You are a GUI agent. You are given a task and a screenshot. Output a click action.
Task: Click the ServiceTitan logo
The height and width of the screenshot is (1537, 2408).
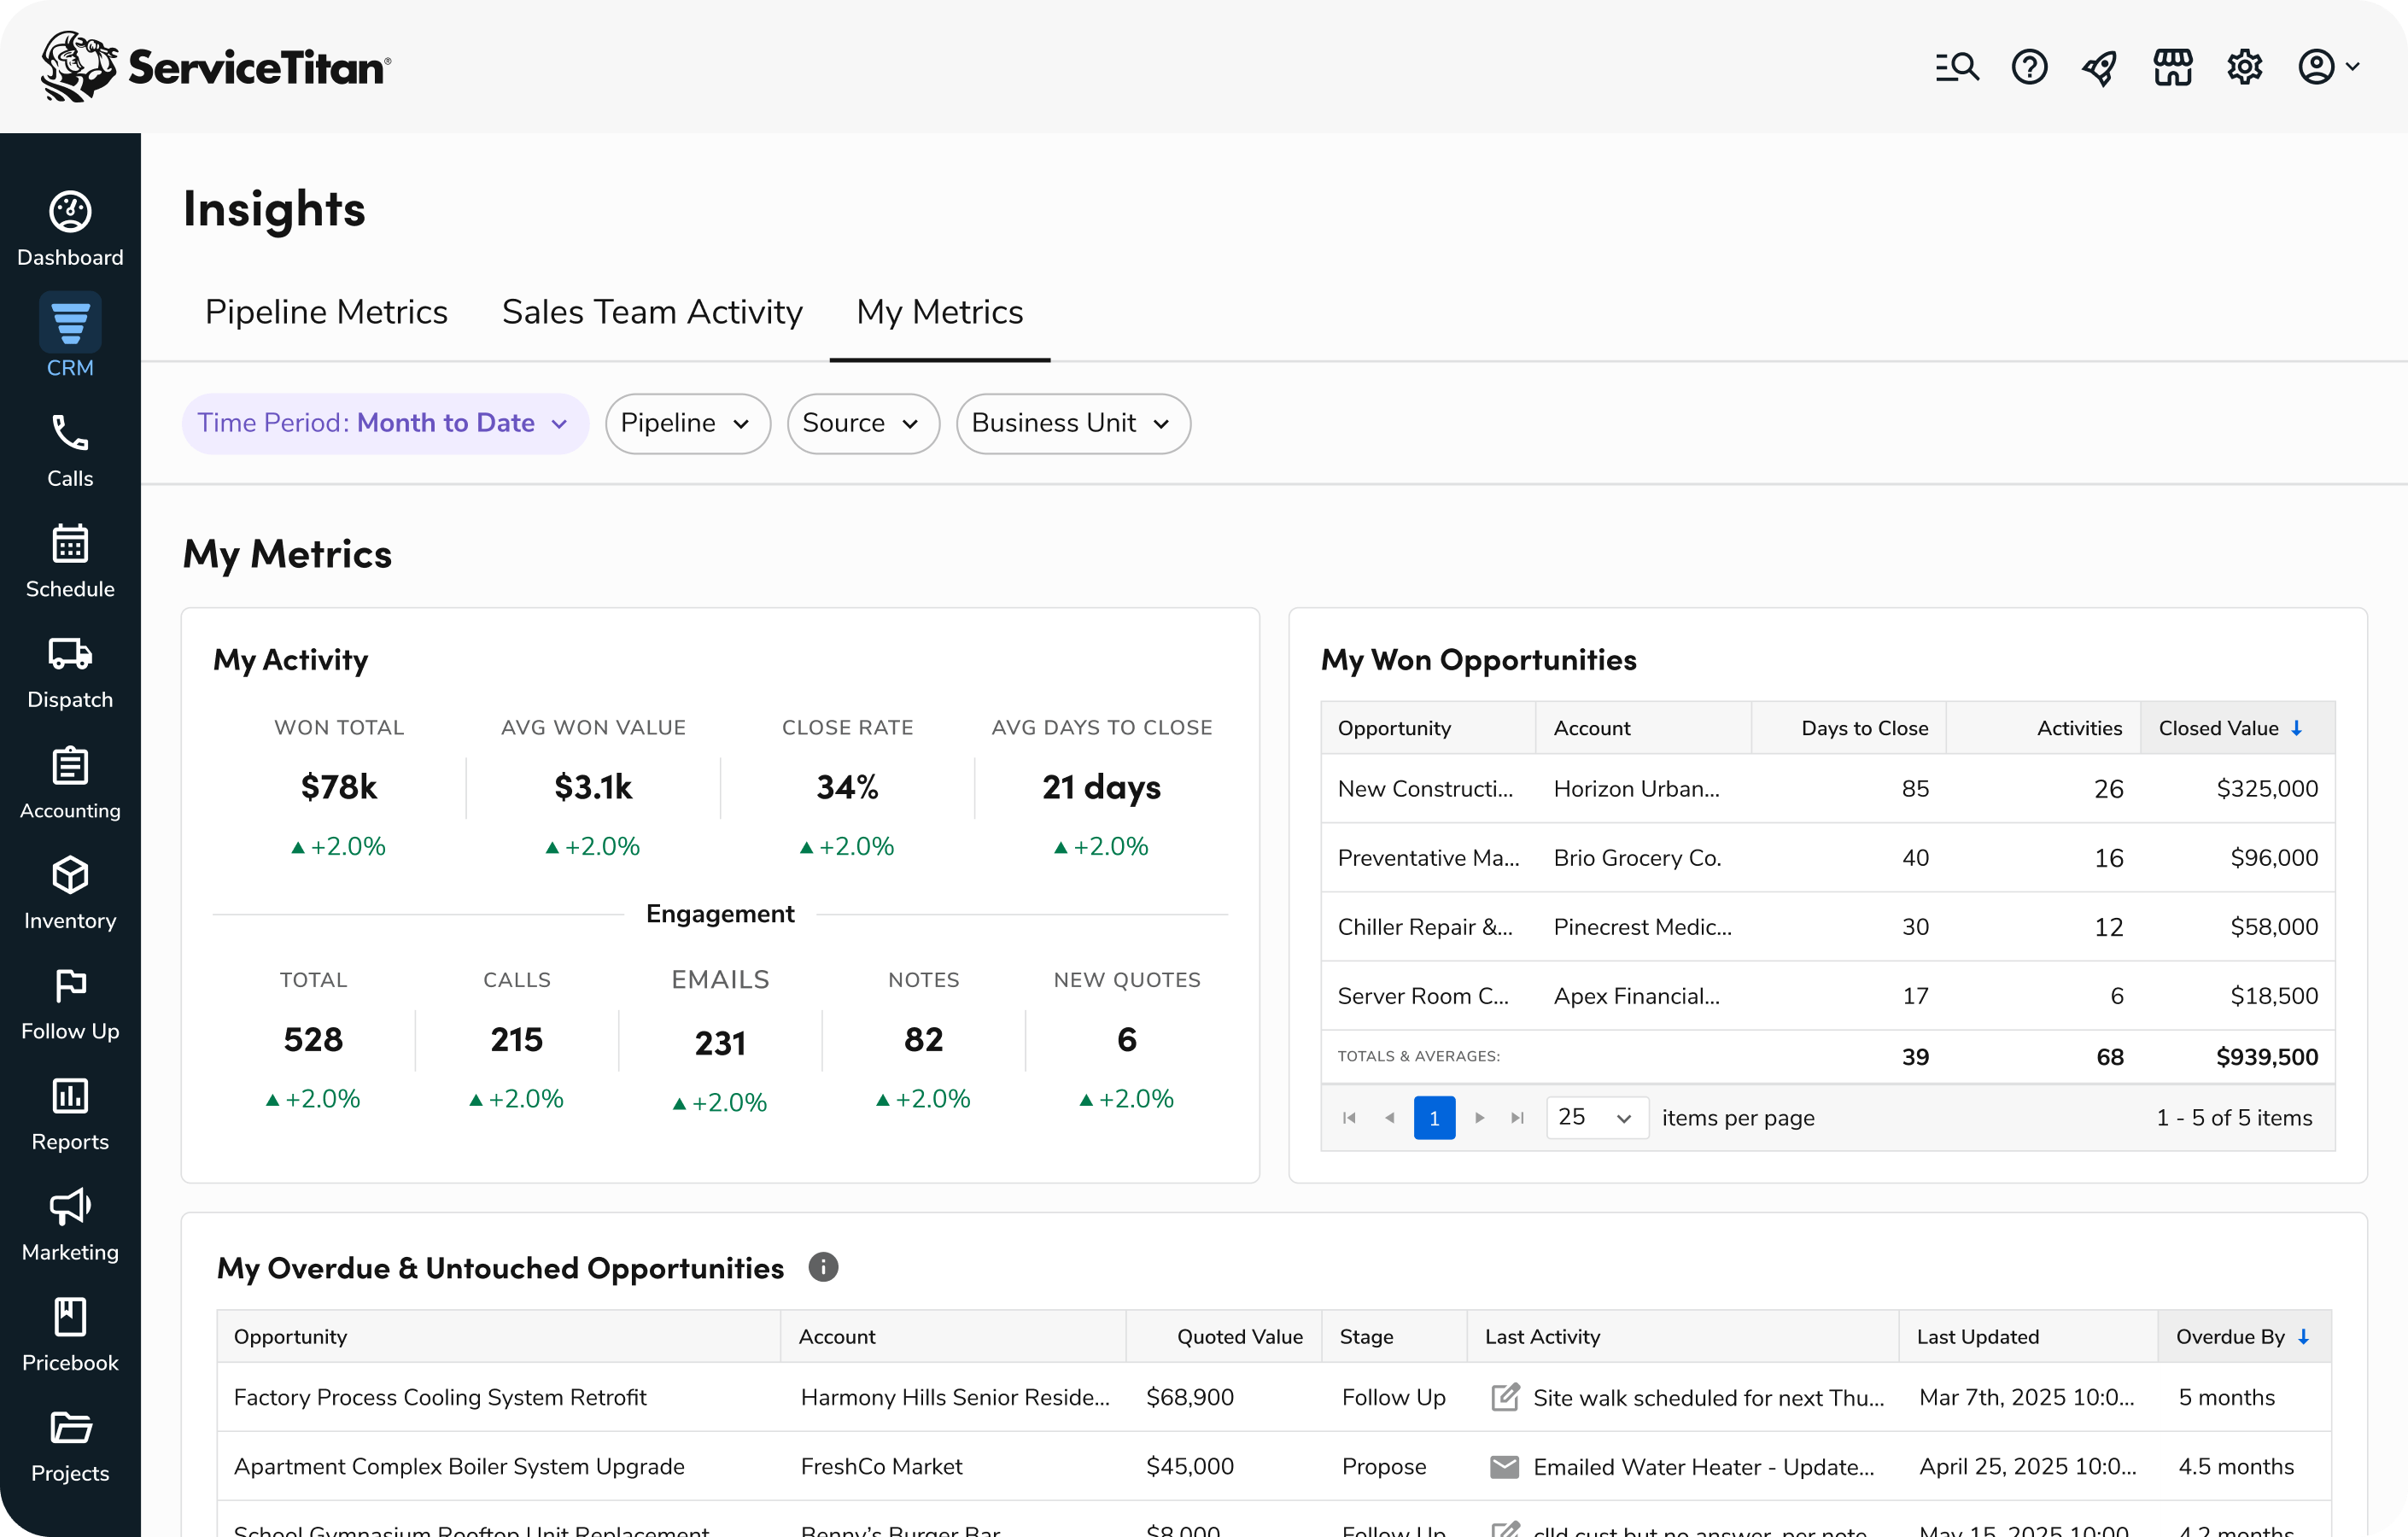[216, 66]
